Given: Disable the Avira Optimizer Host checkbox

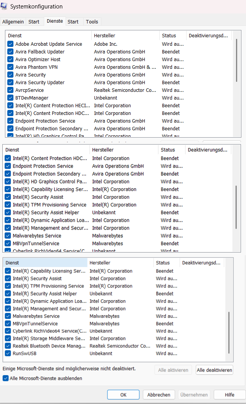Looking at the screenshot, I should pos(10,60).
